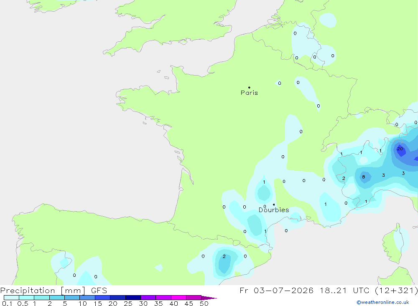
Task: Pick the 20–25 mm dark blue swatch
Action: [x=118, y=298]
